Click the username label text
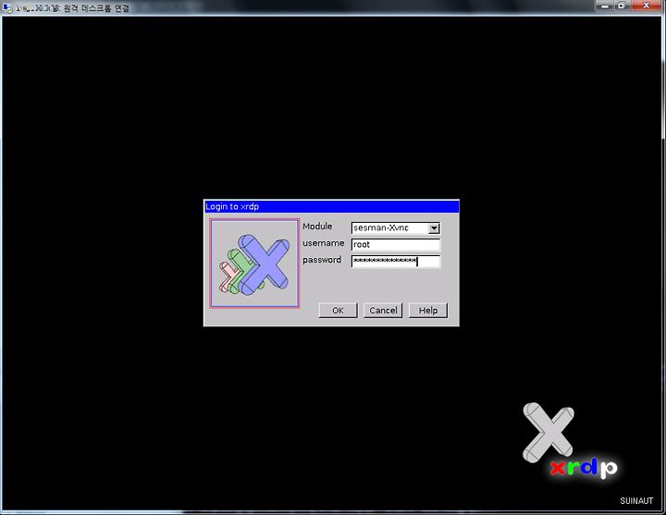The image size is (666, 515). pyautogui.click(x=323, y=243)
